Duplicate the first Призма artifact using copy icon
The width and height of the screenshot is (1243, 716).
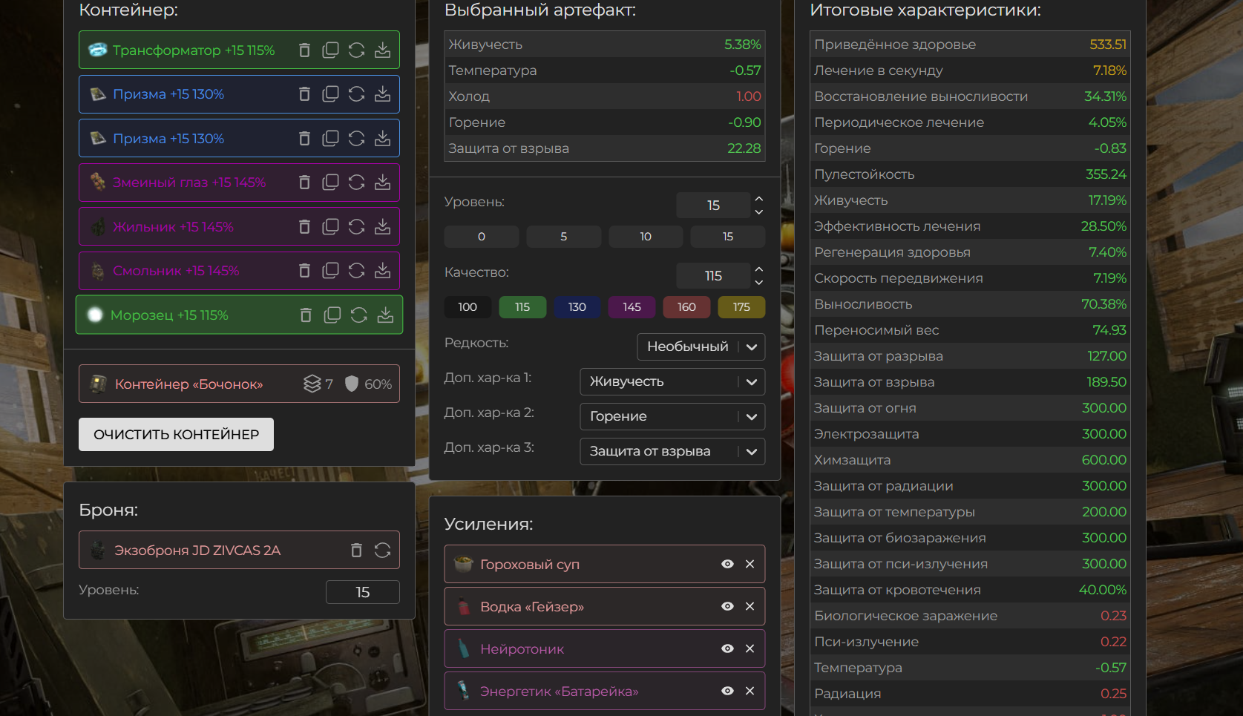click(330, 94)
